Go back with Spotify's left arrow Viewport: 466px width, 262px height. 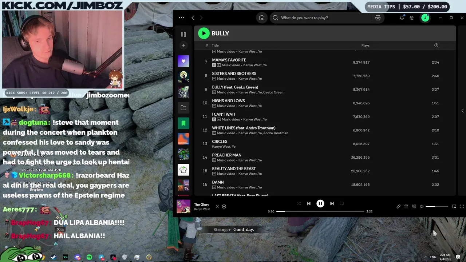pos(193,18)
